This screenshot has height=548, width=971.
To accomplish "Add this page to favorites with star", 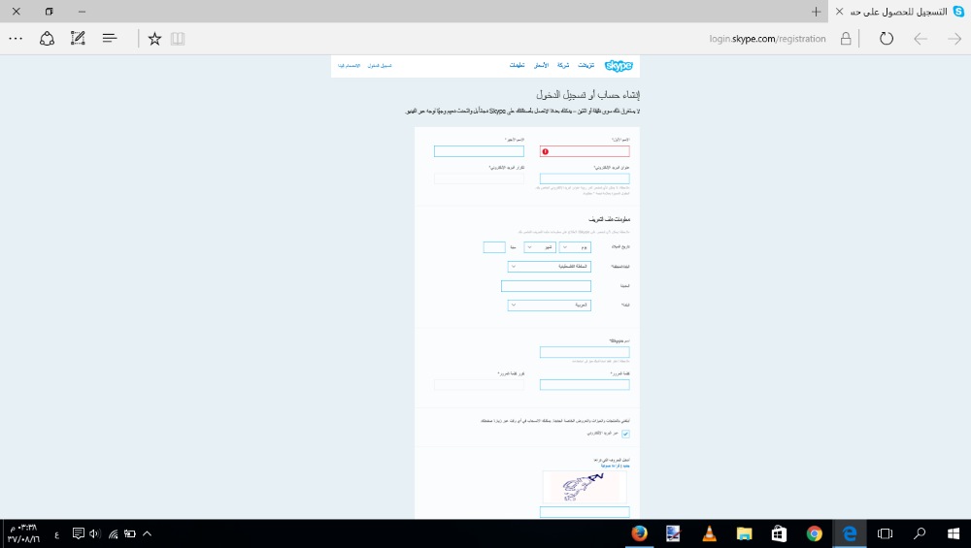I will 154,39.
